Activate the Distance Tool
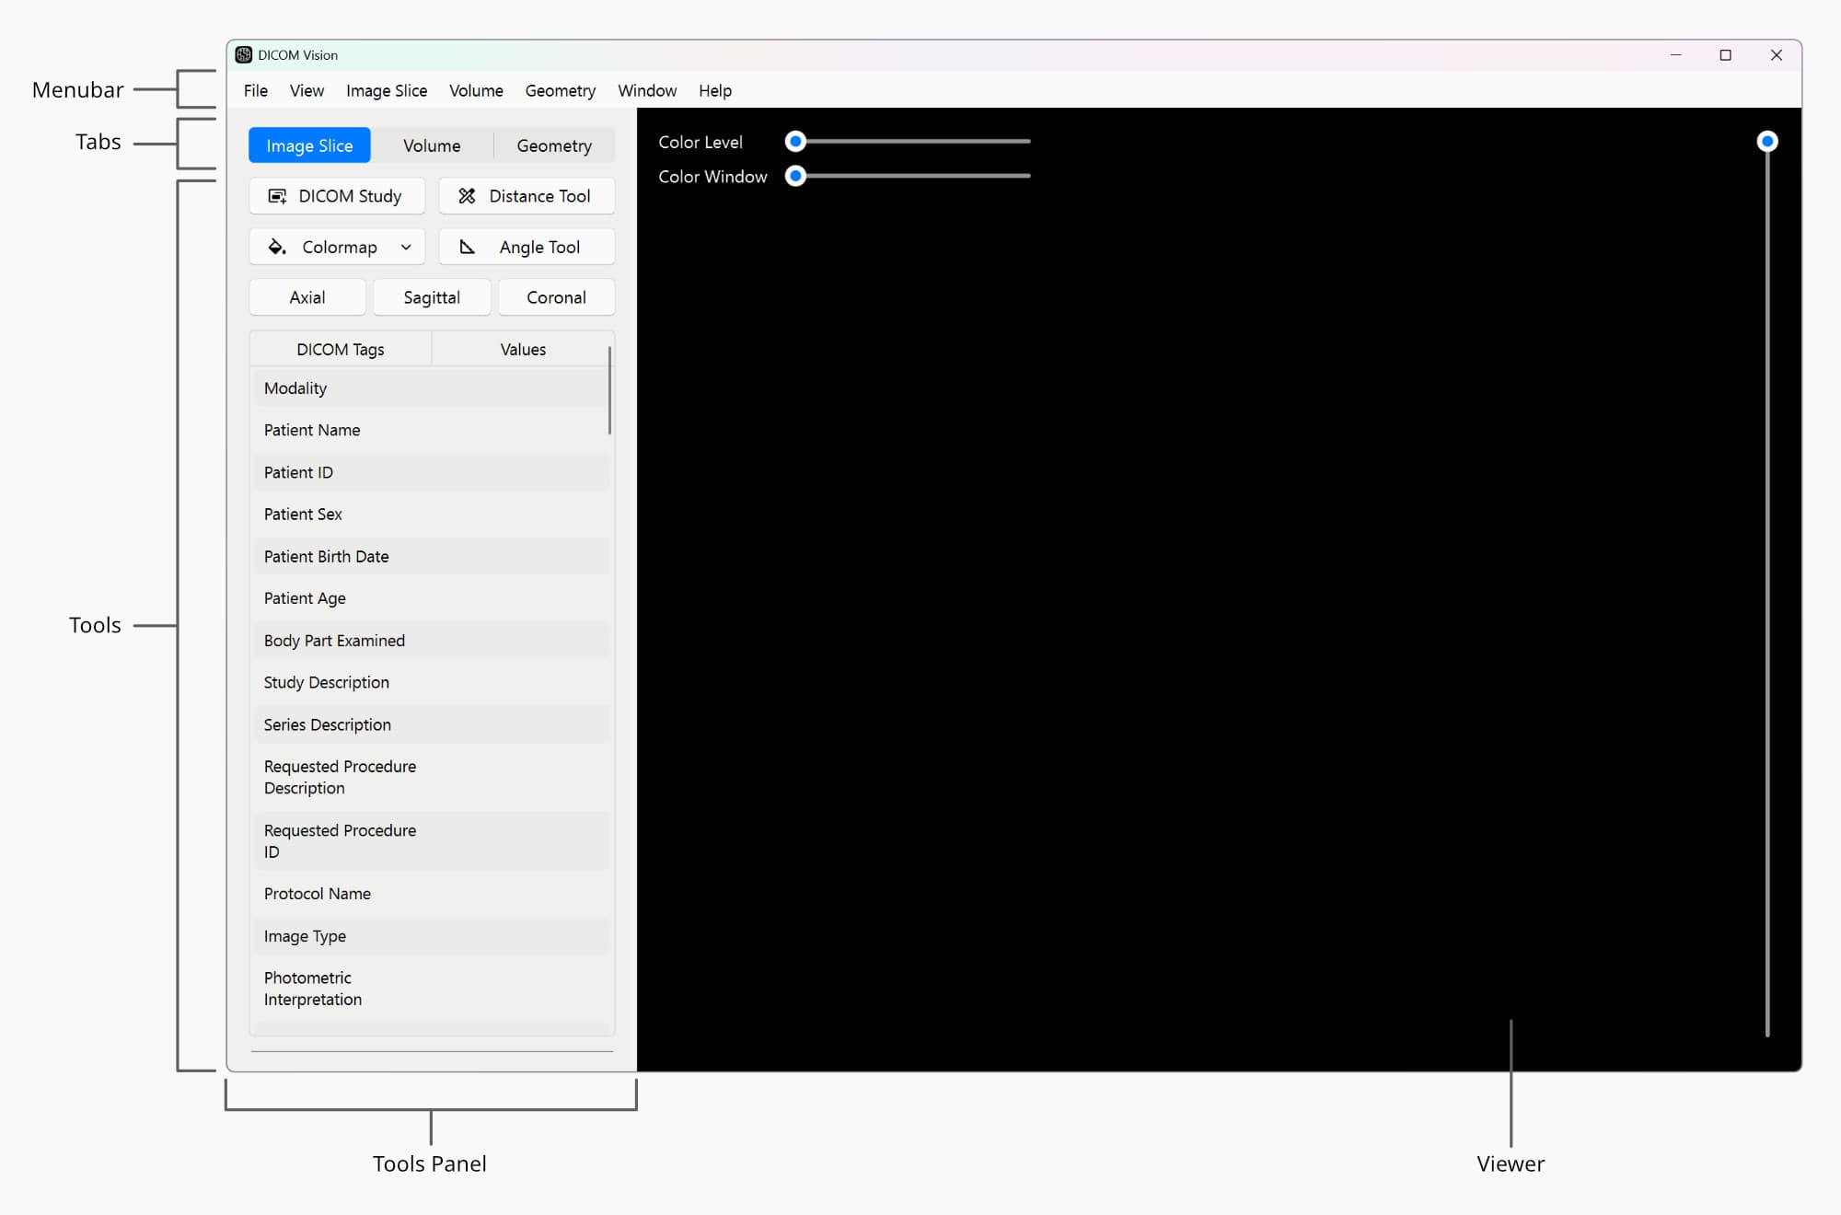Screen dimensions: 1841x1215 [526, 195]
